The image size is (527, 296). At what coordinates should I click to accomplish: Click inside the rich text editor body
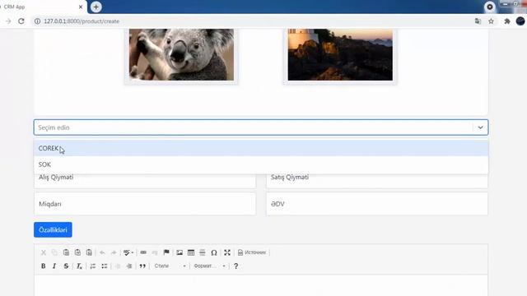(261, 285)
